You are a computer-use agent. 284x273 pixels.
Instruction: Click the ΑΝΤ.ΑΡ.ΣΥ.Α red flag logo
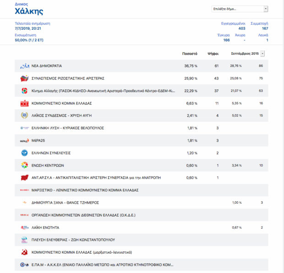point(24,178)
